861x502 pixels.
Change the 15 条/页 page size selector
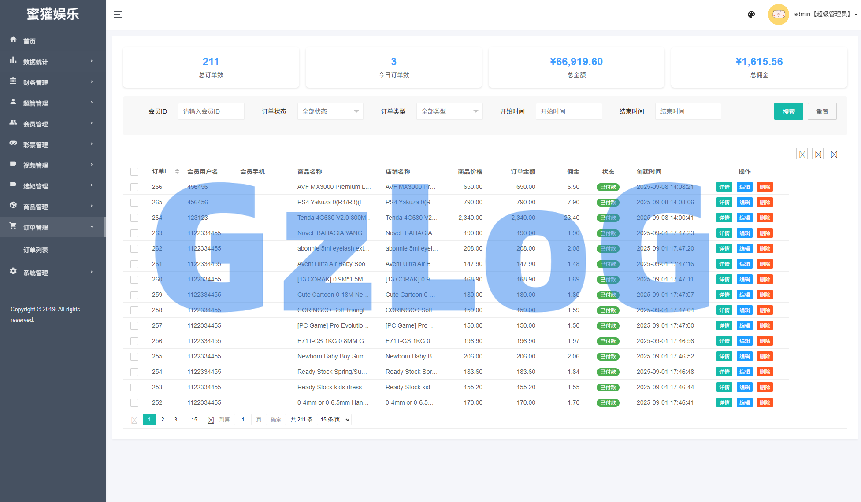334,420
